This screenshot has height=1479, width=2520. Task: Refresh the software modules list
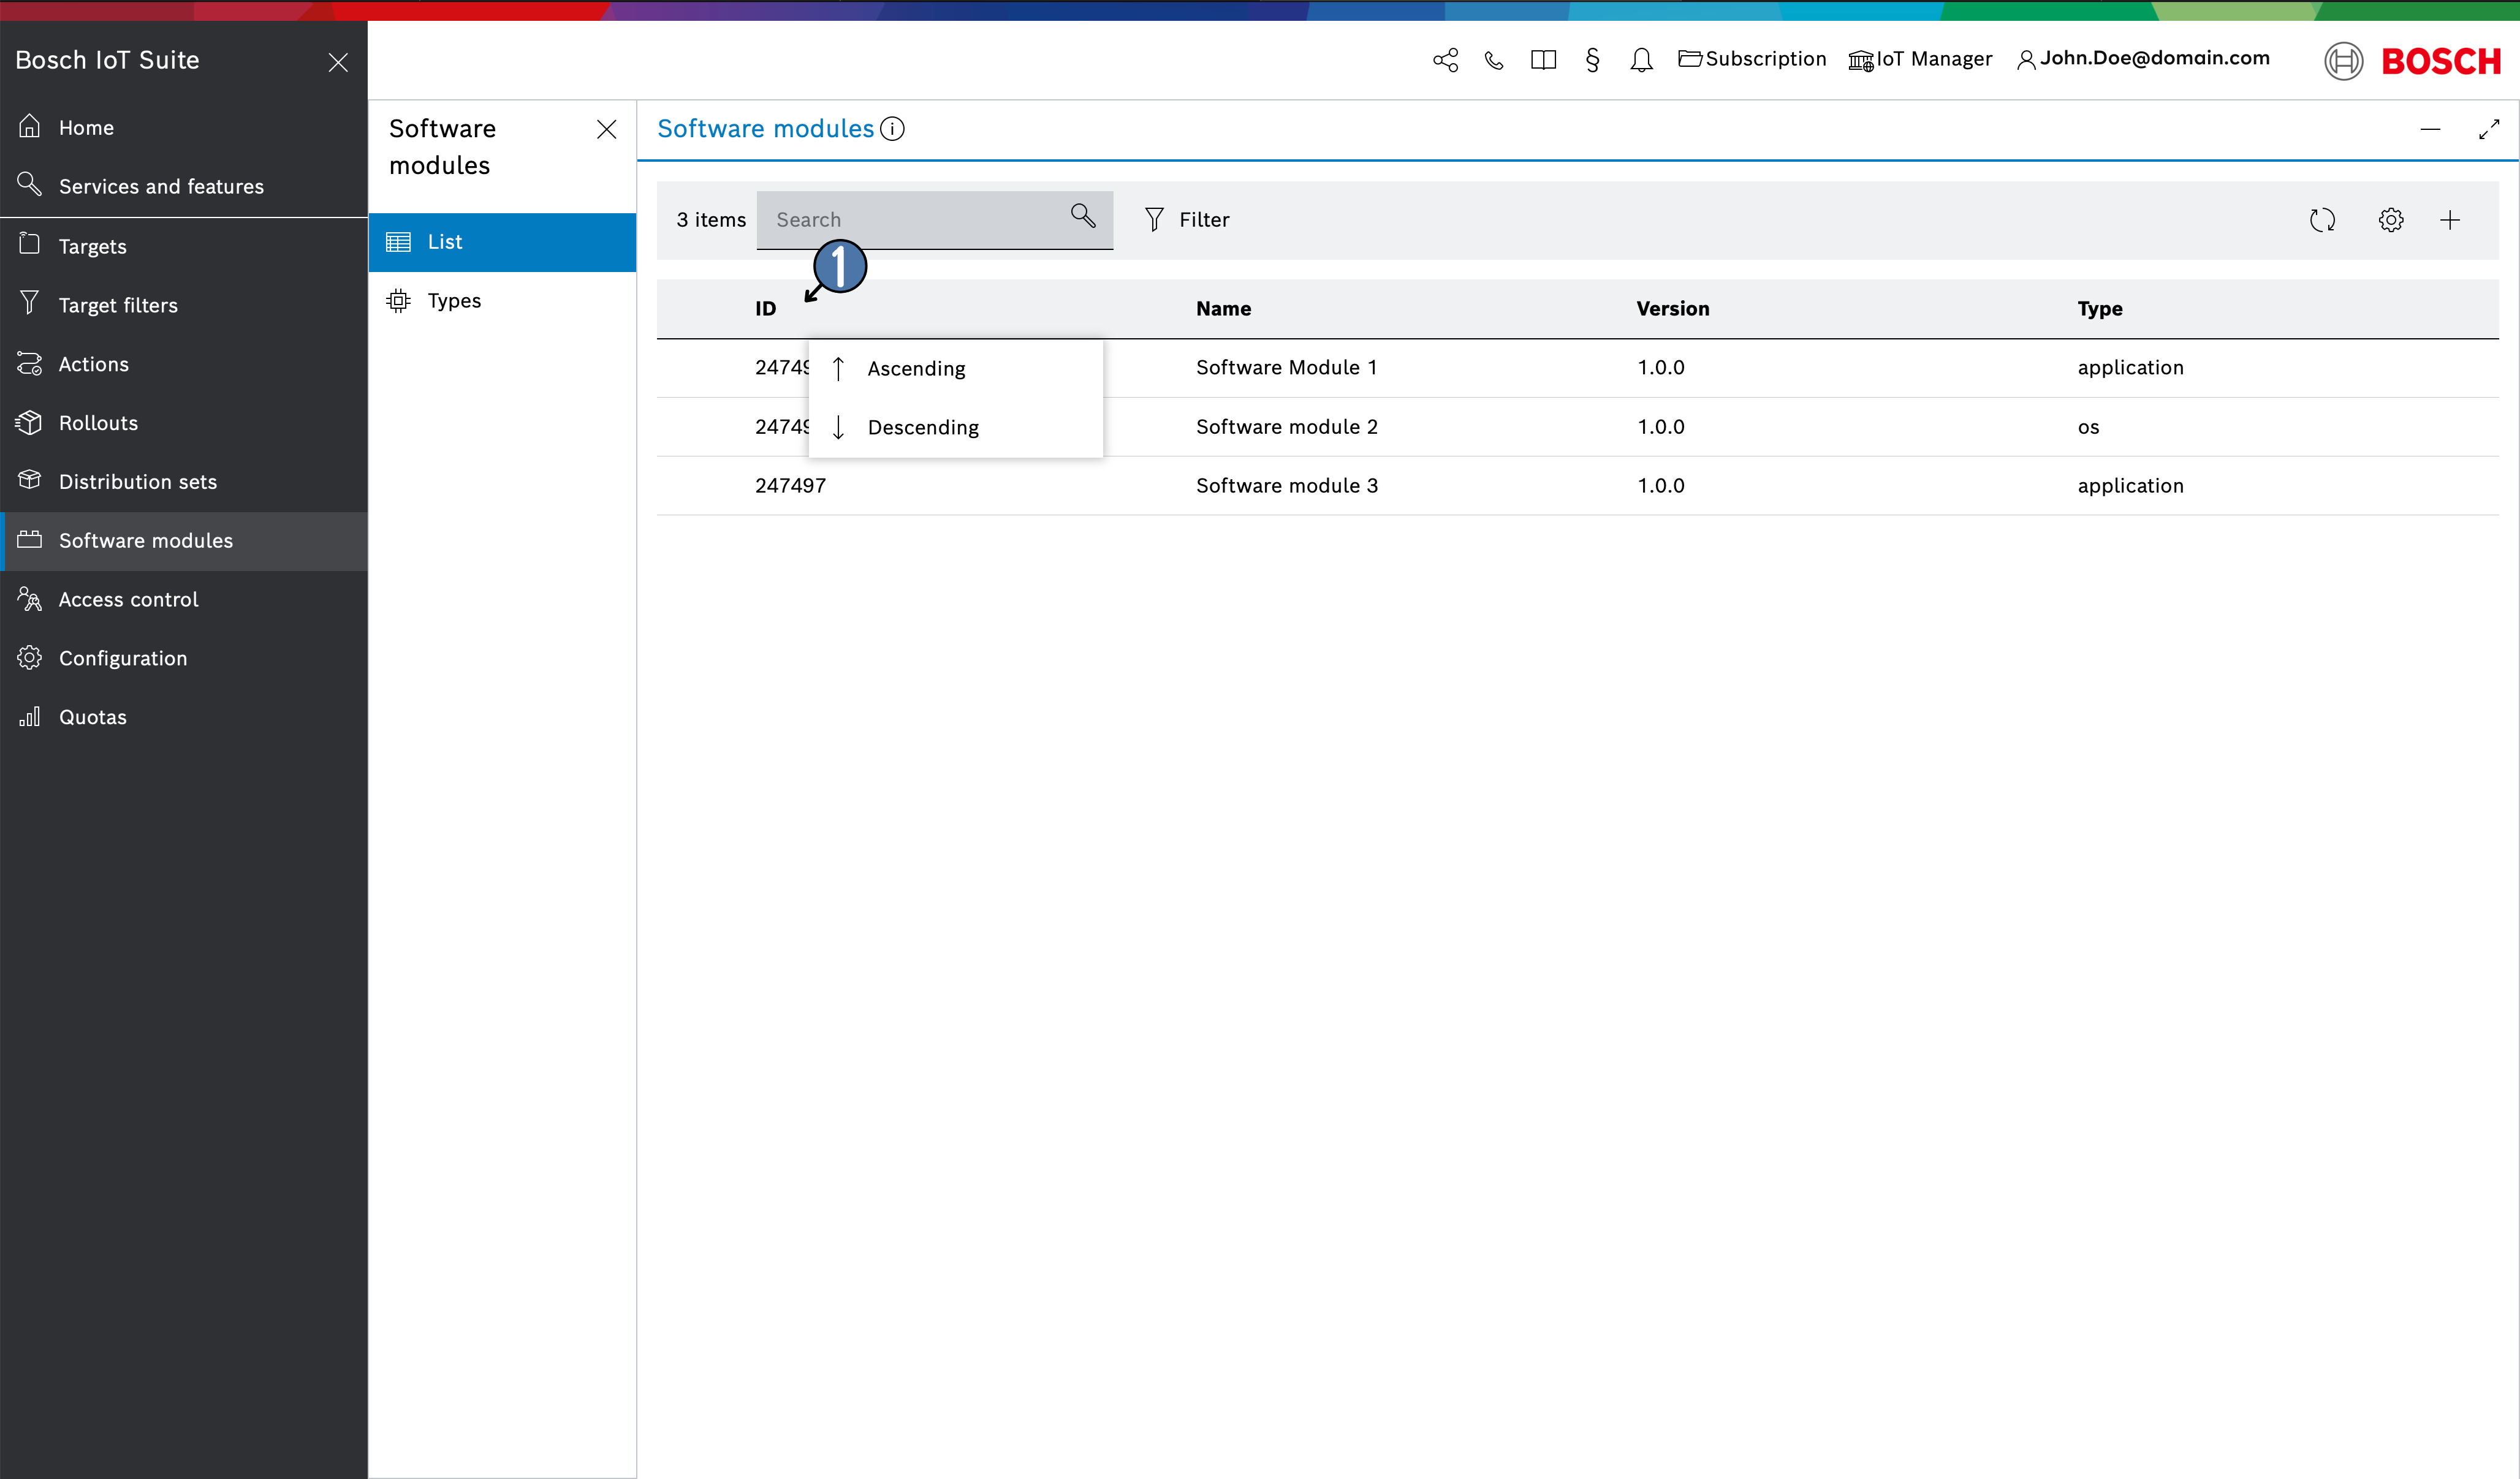2322,220
